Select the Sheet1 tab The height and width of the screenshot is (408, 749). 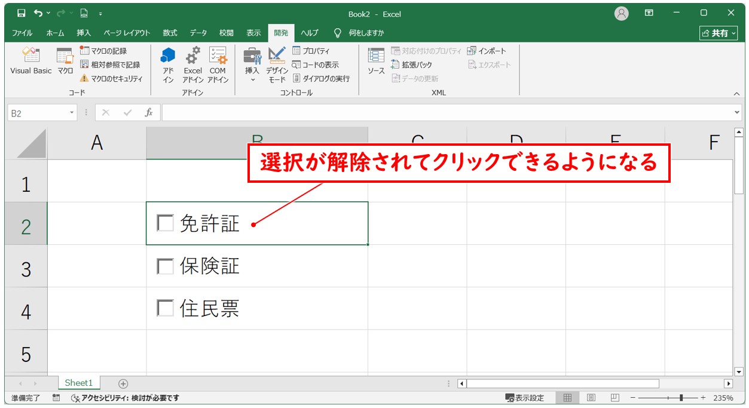point(79,383)
